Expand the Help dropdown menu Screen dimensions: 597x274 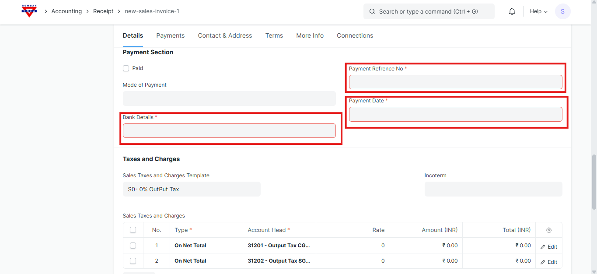point(538,11)
